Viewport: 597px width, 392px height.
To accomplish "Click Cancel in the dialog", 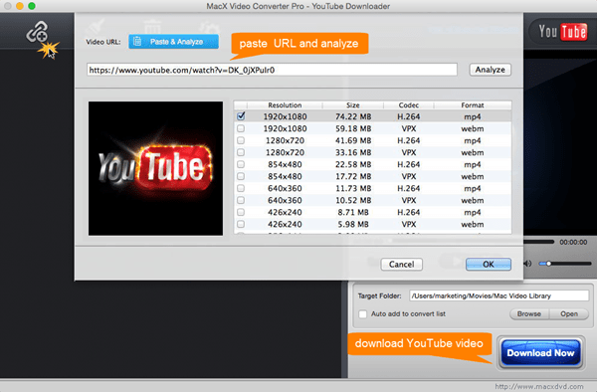I will 402,264.
